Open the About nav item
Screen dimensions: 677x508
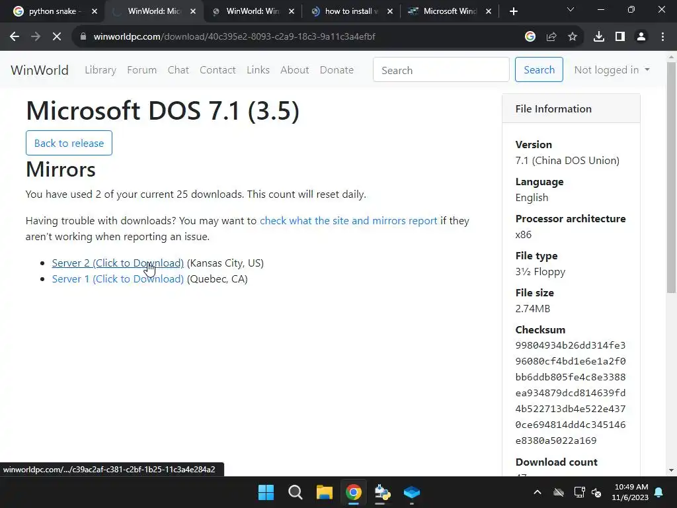[294, 70]
